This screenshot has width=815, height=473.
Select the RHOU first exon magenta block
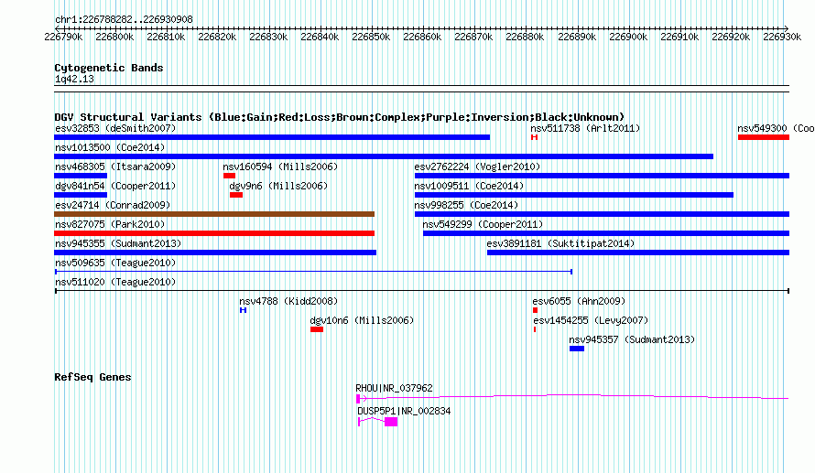[358, 399]
